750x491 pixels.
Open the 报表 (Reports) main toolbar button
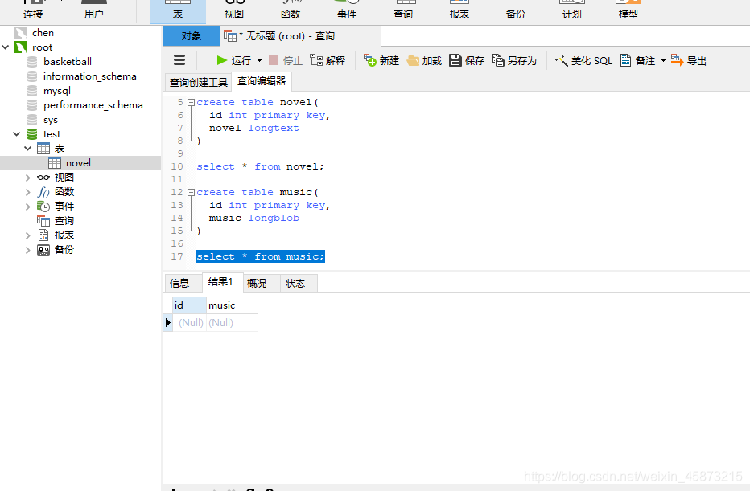point(459,11)
